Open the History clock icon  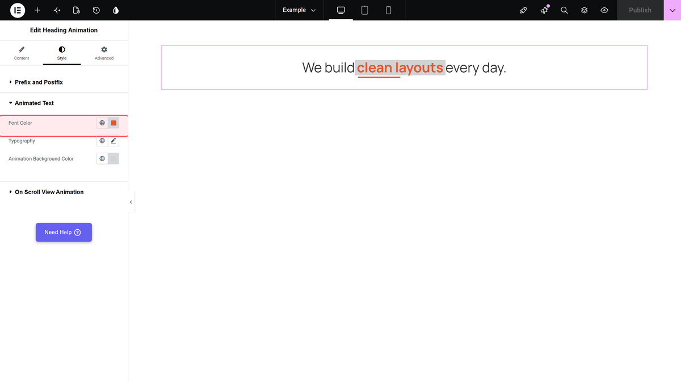pos(96,10)
